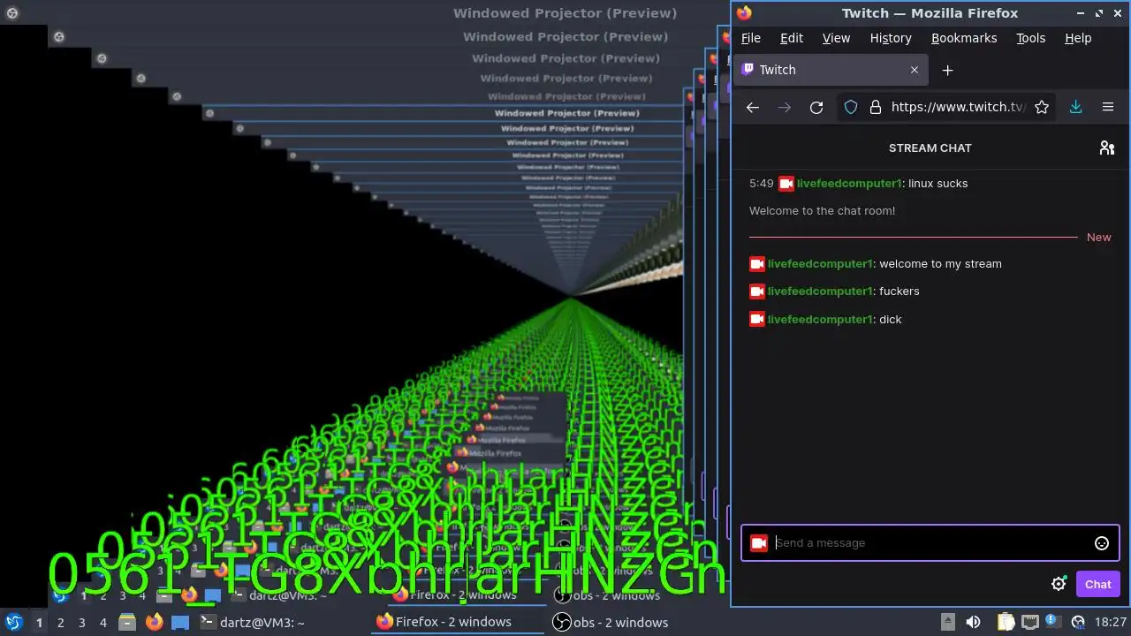Open a new tab with plus button

click(947, 70)
